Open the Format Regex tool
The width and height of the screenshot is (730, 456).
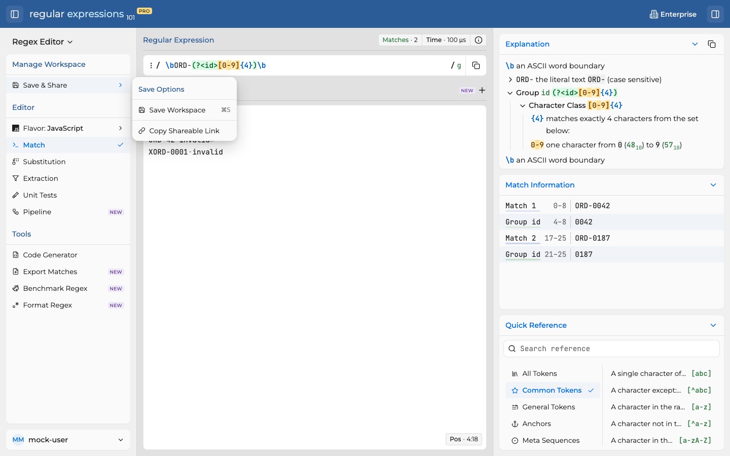(x=68, y=305)
